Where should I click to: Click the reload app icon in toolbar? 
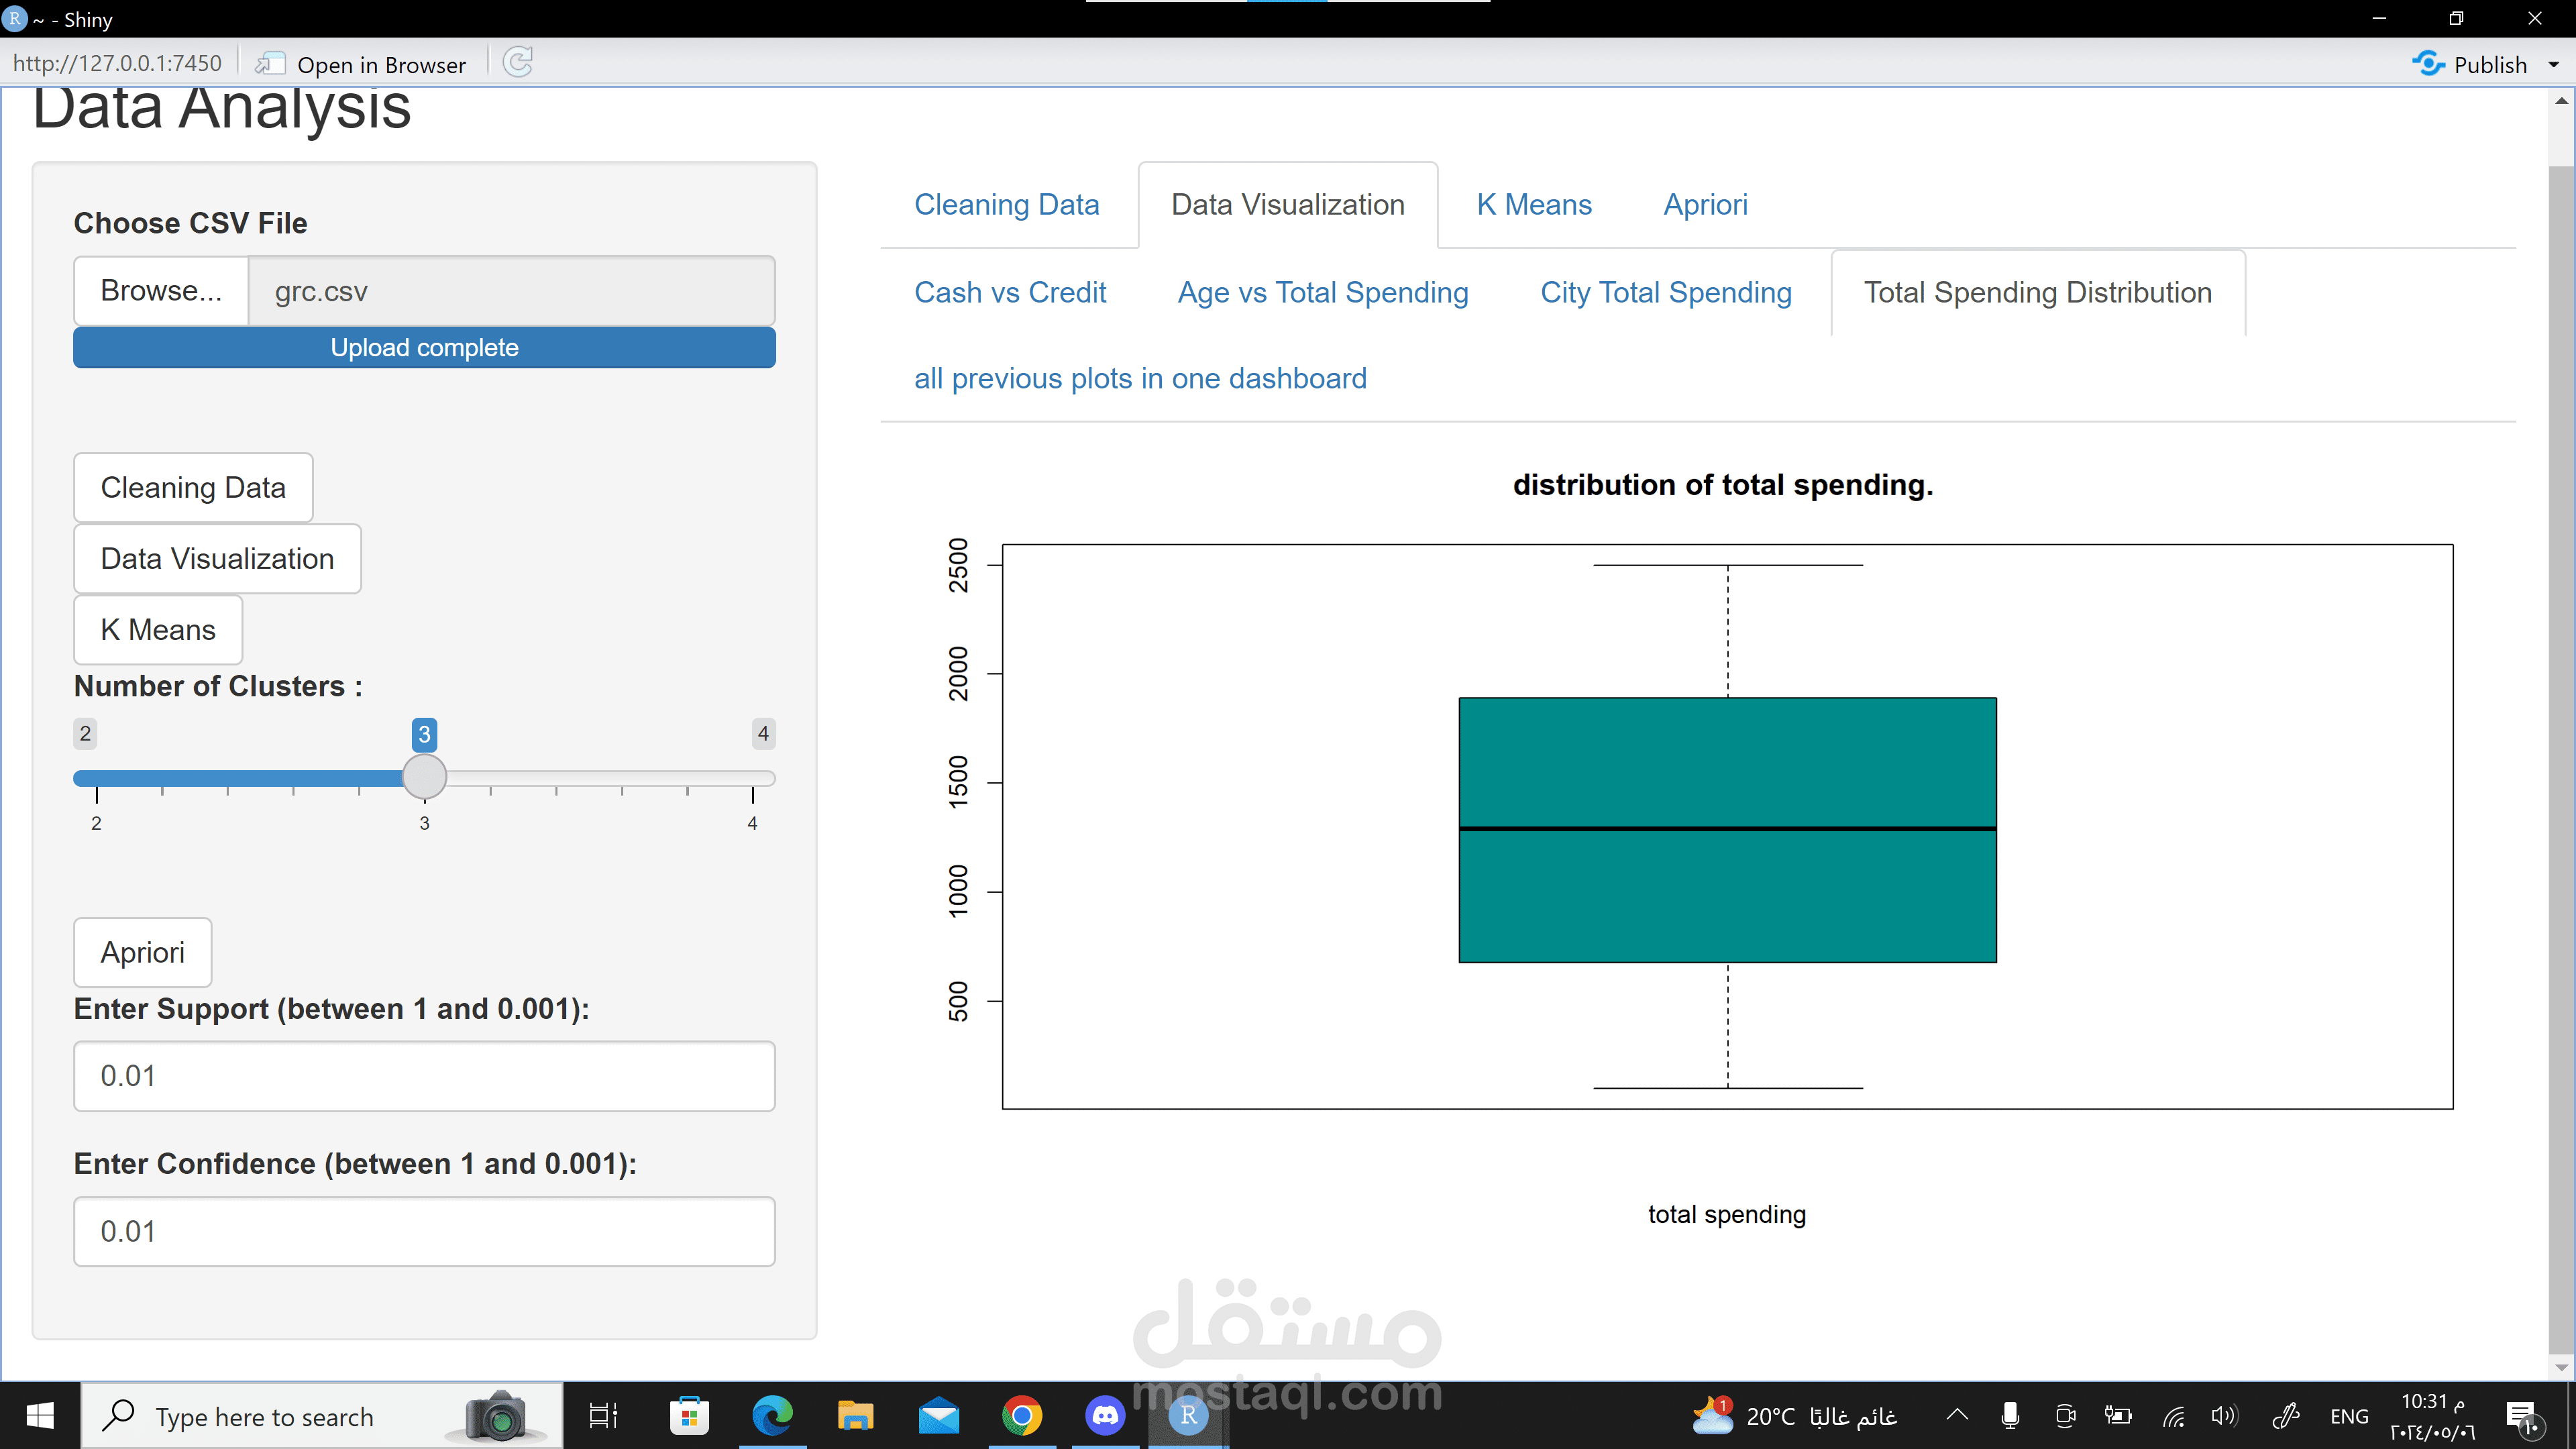coord(517,63)
